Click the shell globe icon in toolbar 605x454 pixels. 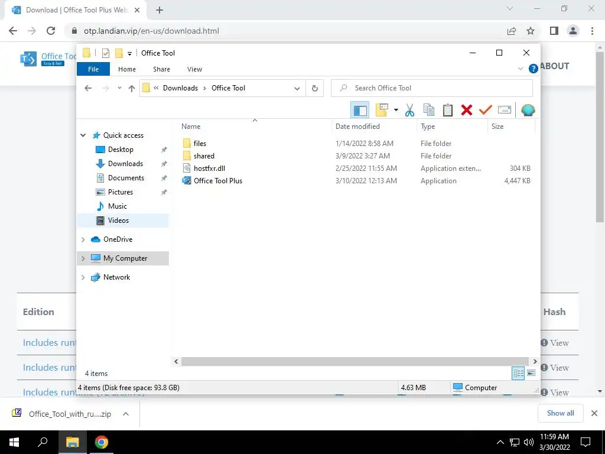pos(528,110)
